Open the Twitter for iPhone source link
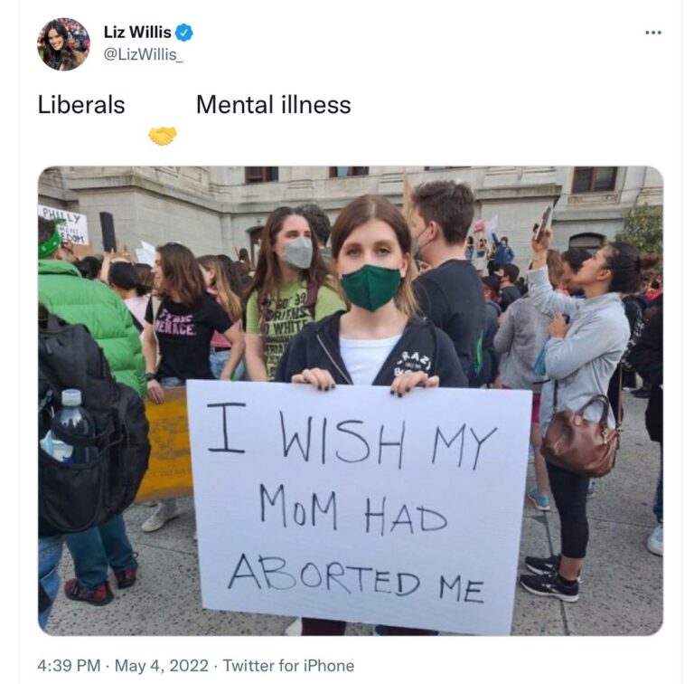This screenshot has height=684, width=694. coord(288,665)
